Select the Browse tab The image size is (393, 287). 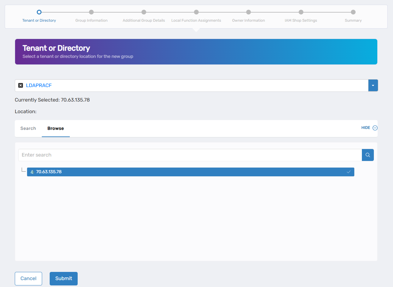point(56,128)
